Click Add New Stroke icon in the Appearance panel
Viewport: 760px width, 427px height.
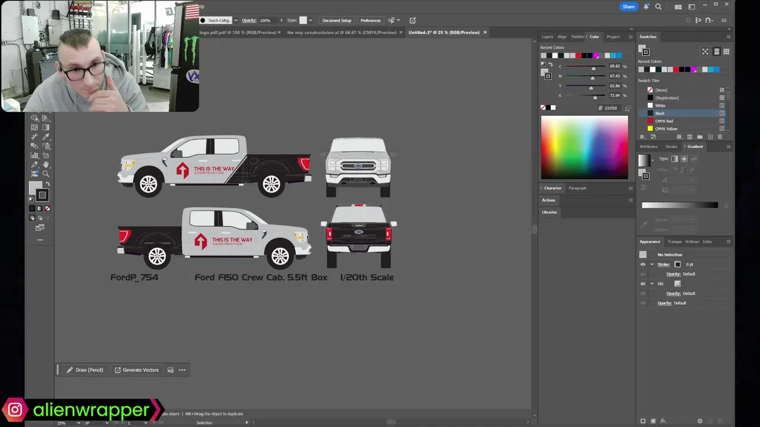pyautogui.click(x=643, y=421)
